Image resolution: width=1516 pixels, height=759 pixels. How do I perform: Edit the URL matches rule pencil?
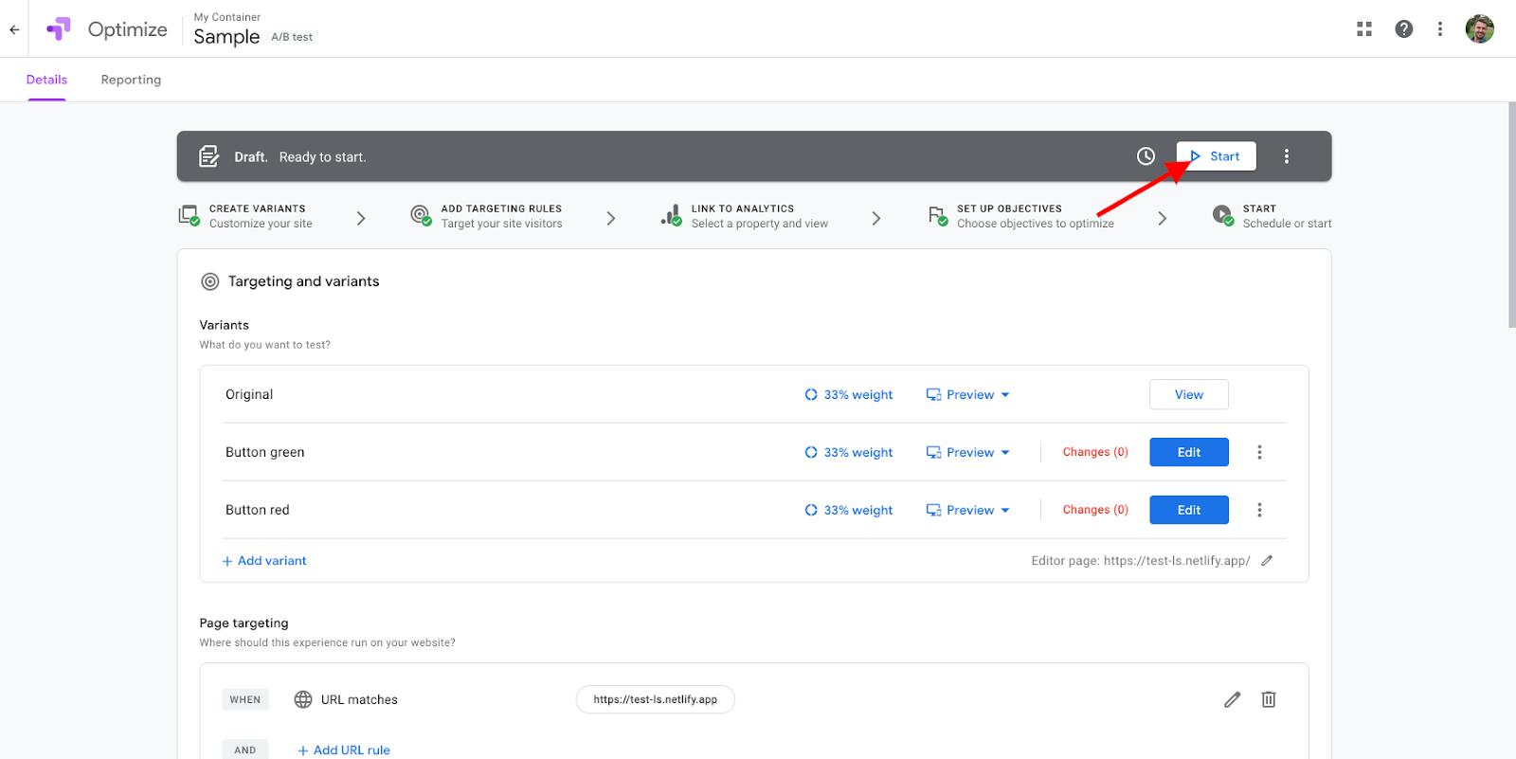pos(1232,700)
